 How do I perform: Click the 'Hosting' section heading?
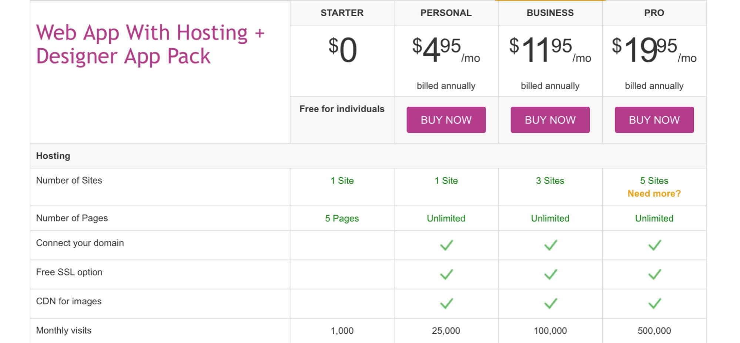coord(53,156)
